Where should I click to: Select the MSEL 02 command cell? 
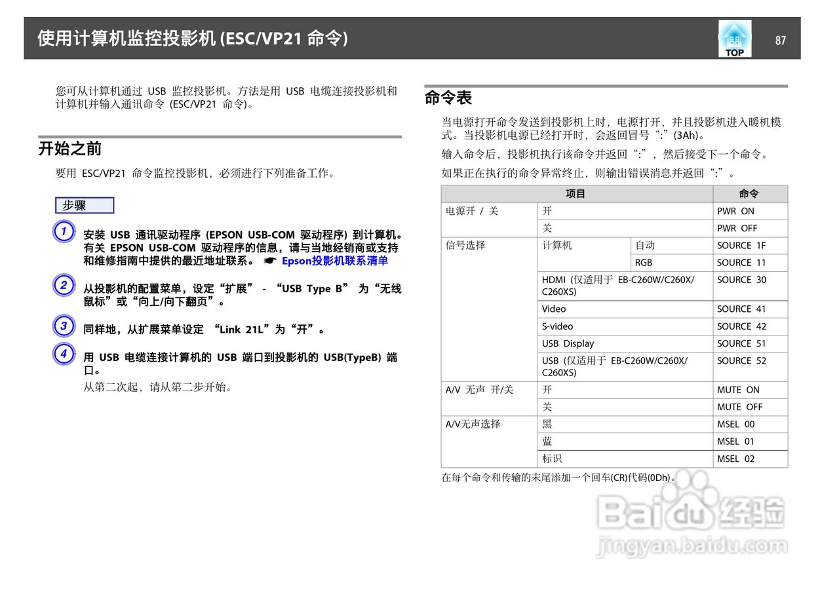[751, 459]
